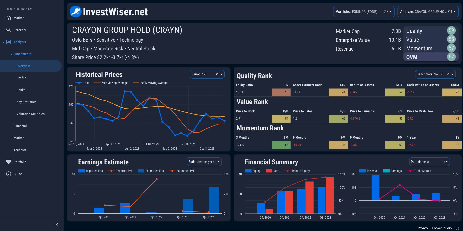The width and height of the screenshot is (463, 231).
Task: Click the 3 Months momentum rank 88 cell
Action: click(281, 145)
